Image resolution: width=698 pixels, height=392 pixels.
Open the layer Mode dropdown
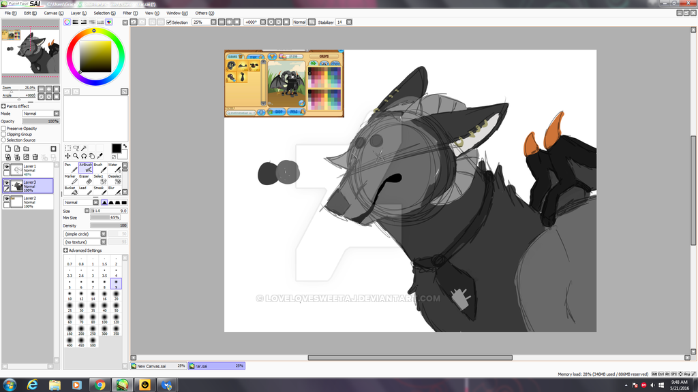[56, 113]
